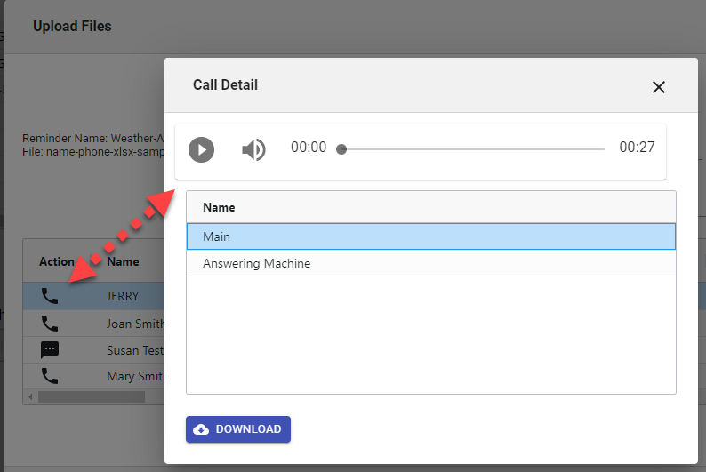The height and width of the screenshot is (472, 706).
Task: Select the Joan Smith row name
Action: point(134,324)
